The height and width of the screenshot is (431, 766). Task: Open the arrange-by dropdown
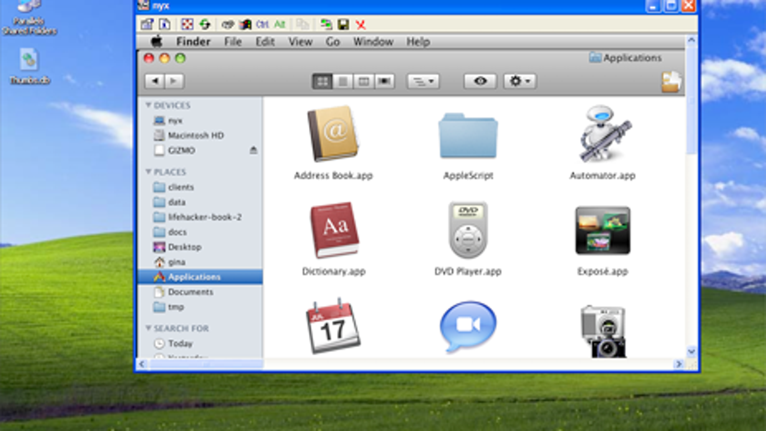pyautogui.click(x=423, y=81)
